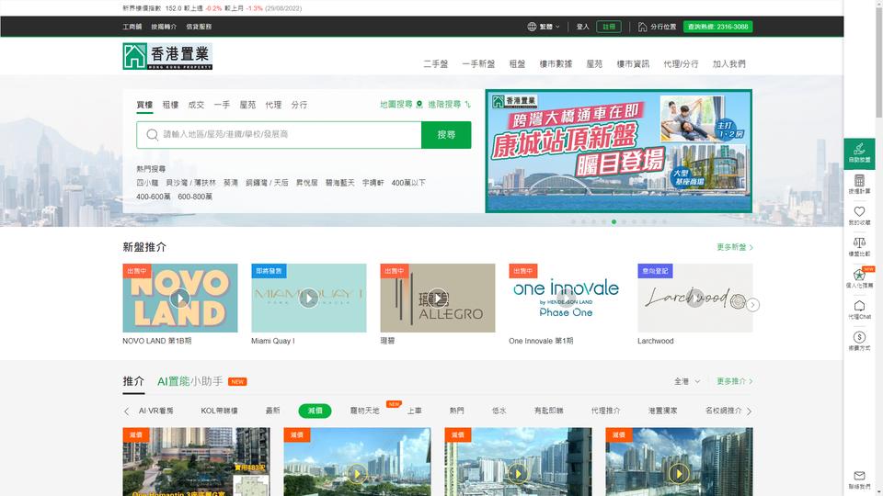Open the 全港 region dropdown
Screen dimensions: 883x496
point(687,381)
